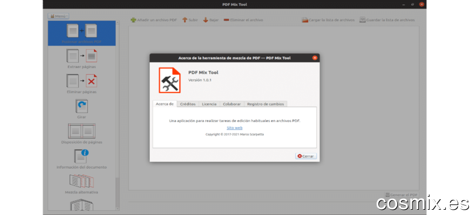Switch to the Créditos tab
This screenshot has height=215, width=470.
(x=187, y=104)
